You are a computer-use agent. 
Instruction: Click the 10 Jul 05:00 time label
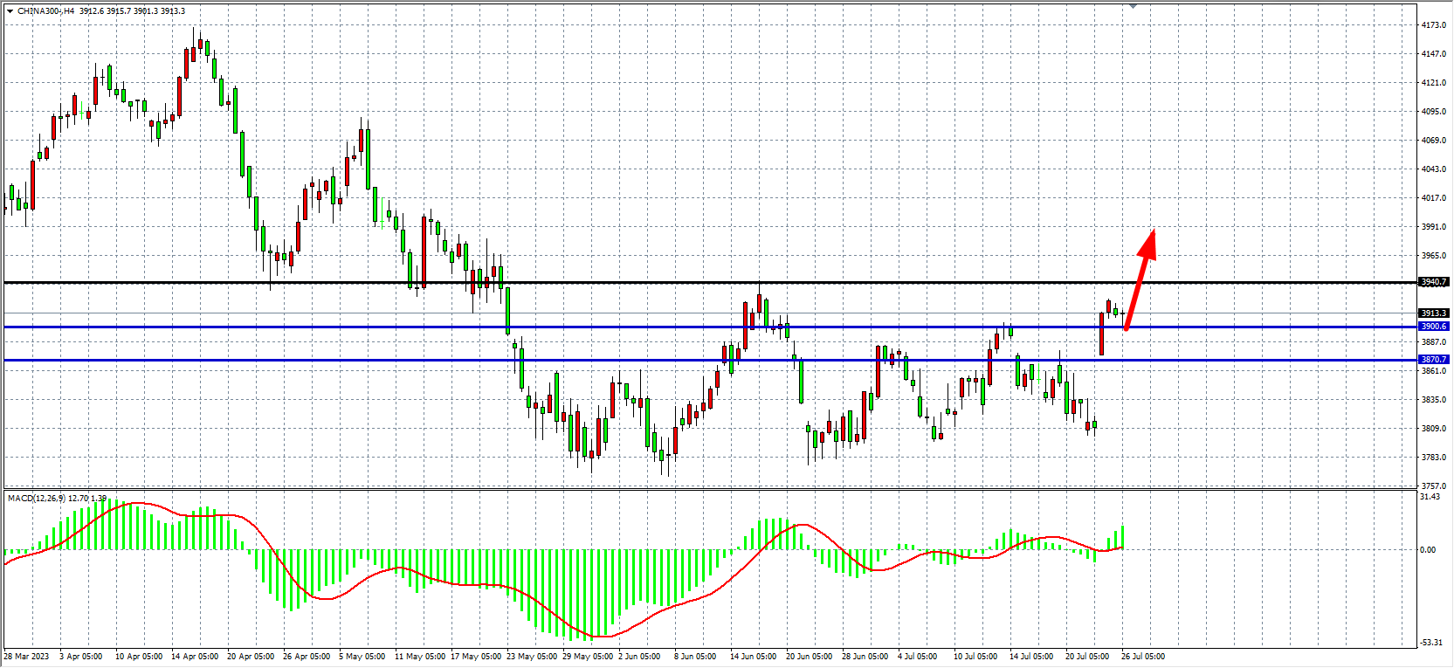click(975, 657)
